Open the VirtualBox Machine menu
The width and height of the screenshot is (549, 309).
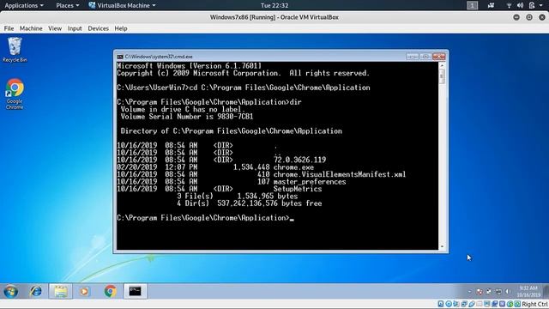pyautogui.click(x=31, y=28)
